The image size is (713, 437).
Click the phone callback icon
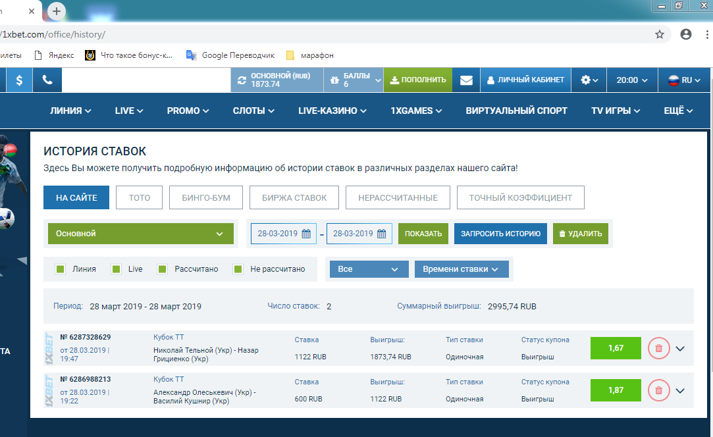click(x=47, y=80)
